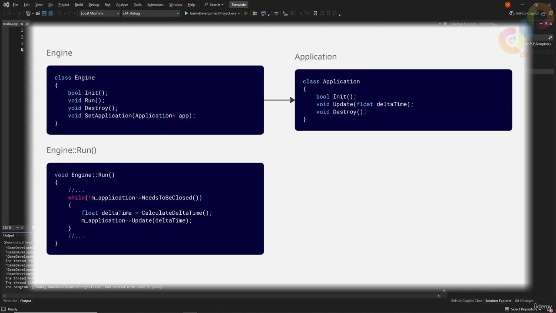Toggle pin on the main.cpp tab
The image size is (556, 313).
[x=22, y=23]
